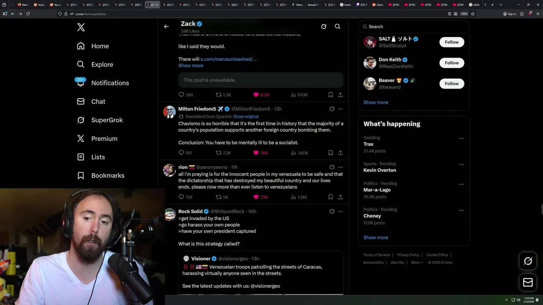Follow SALT @SaltSculpt
The height and width of the screenshot is (305, 543).
[452, 42]
